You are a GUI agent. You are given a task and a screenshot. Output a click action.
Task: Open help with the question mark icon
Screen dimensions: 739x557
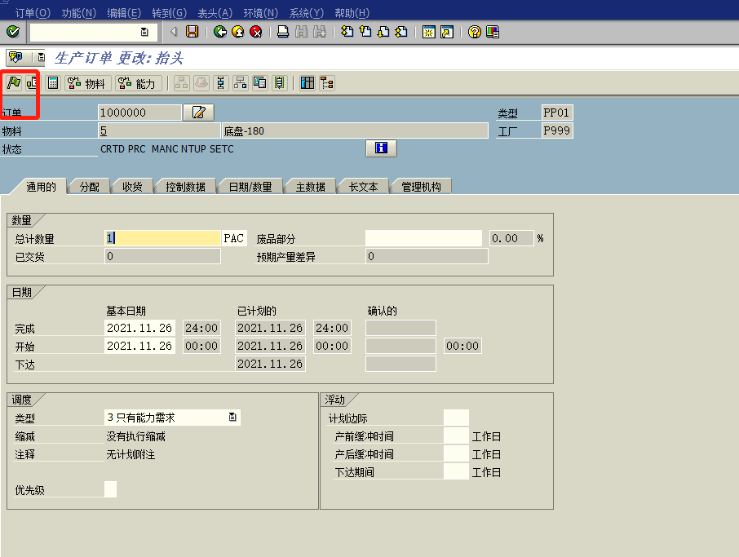474,32
